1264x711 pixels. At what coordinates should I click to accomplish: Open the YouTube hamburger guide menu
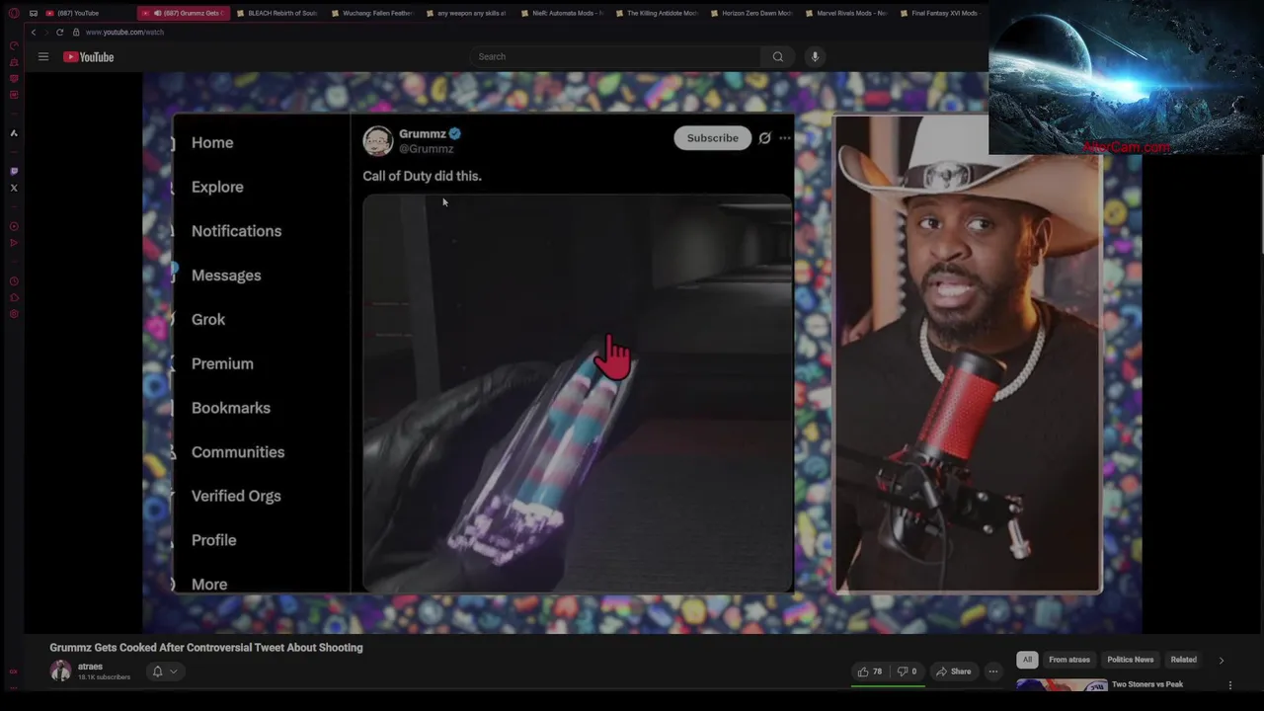43,56
